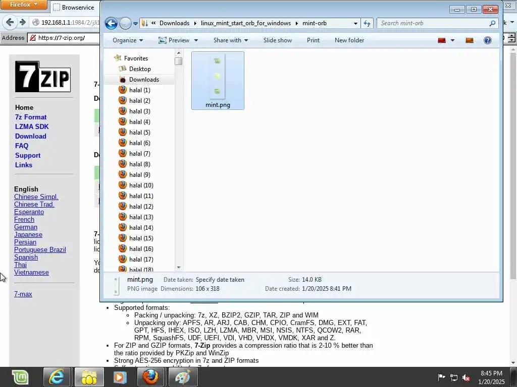Switch language to Portuguese Brazil
This screenshot has height=387, width=517.
40,250
